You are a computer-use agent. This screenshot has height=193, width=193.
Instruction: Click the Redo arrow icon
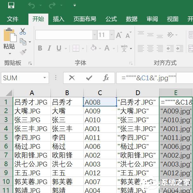click(x=52, y=5)
